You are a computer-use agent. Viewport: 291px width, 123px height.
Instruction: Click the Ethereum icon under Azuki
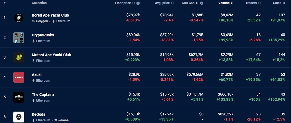(33, 81)
